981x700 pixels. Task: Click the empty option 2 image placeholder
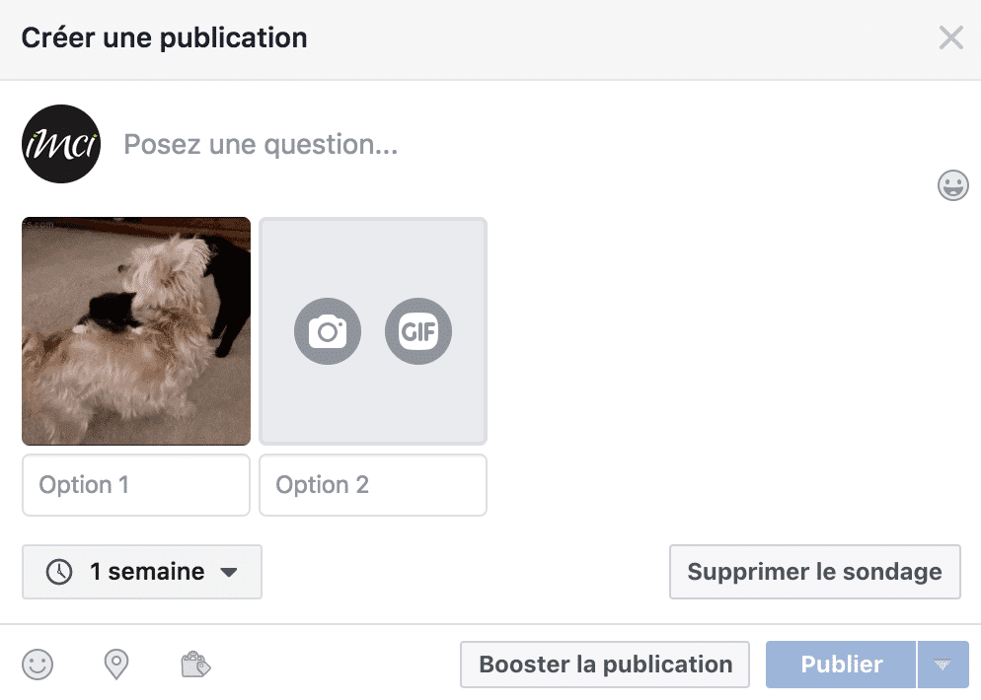click(373, 256)
